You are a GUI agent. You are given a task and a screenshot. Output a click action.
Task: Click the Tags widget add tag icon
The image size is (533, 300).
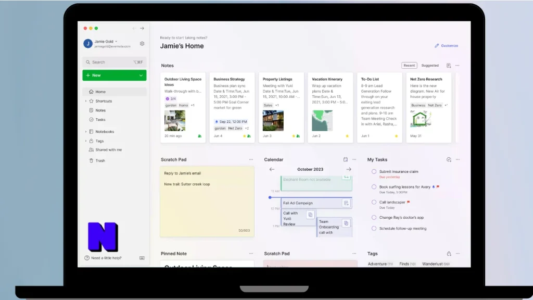pyautogui.click(x=449, y=254)
